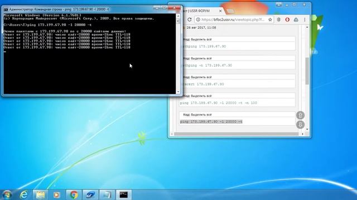The width and height of the screenshot is (357, 200).
Task: Click the highlighted ping -l 20000 -t code text
Action: click(x=211, y=122)
